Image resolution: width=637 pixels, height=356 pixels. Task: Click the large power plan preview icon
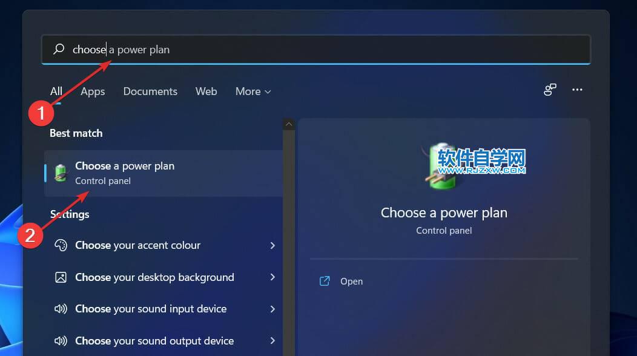click(x=443, y=166)
